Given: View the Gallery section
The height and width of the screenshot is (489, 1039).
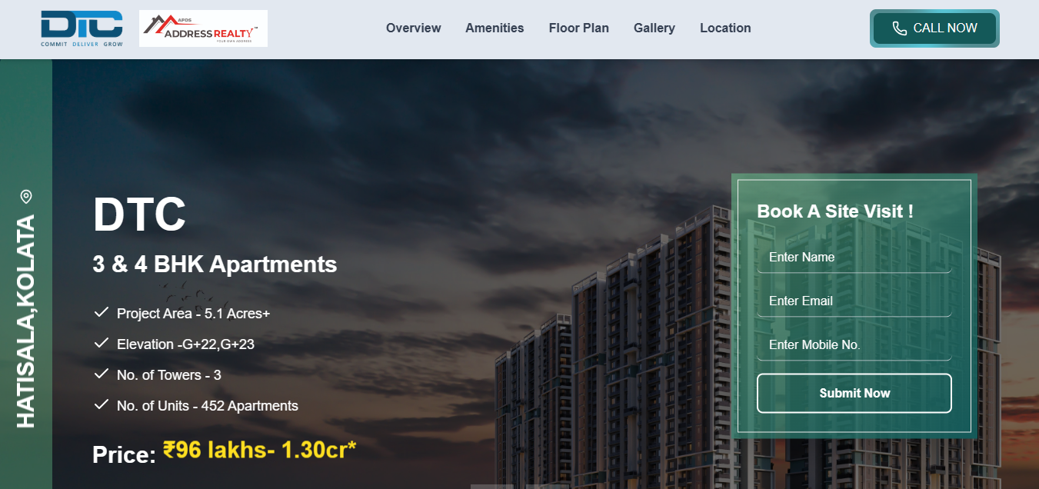Looking at the screenshot, I should [654, 28].
